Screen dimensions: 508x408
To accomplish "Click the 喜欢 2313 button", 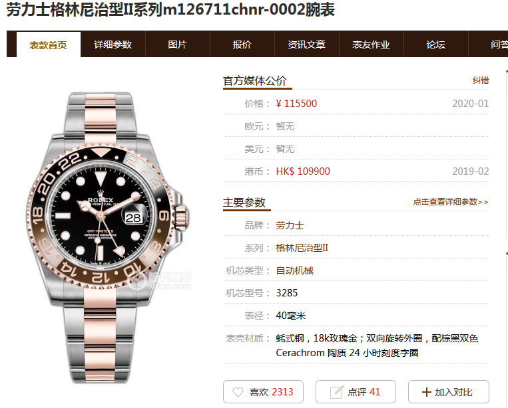I will point(263,392).
